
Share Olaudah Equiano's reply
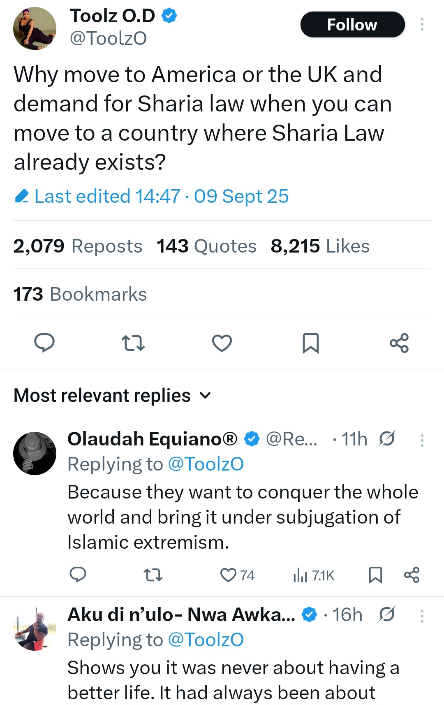pos(412,575)
